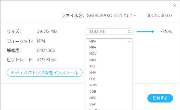The width and height of the screenshot is (180, 110).
Task: Click the bitrate value 219 Kbps
Action: tap(46, 60)
